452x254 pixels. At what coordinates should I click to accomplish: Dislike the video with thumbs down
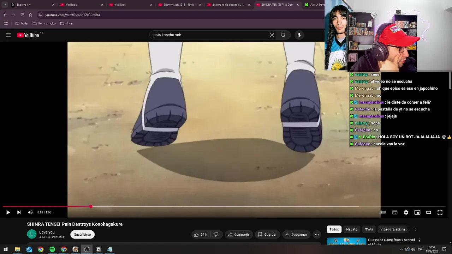click(216, 235)
